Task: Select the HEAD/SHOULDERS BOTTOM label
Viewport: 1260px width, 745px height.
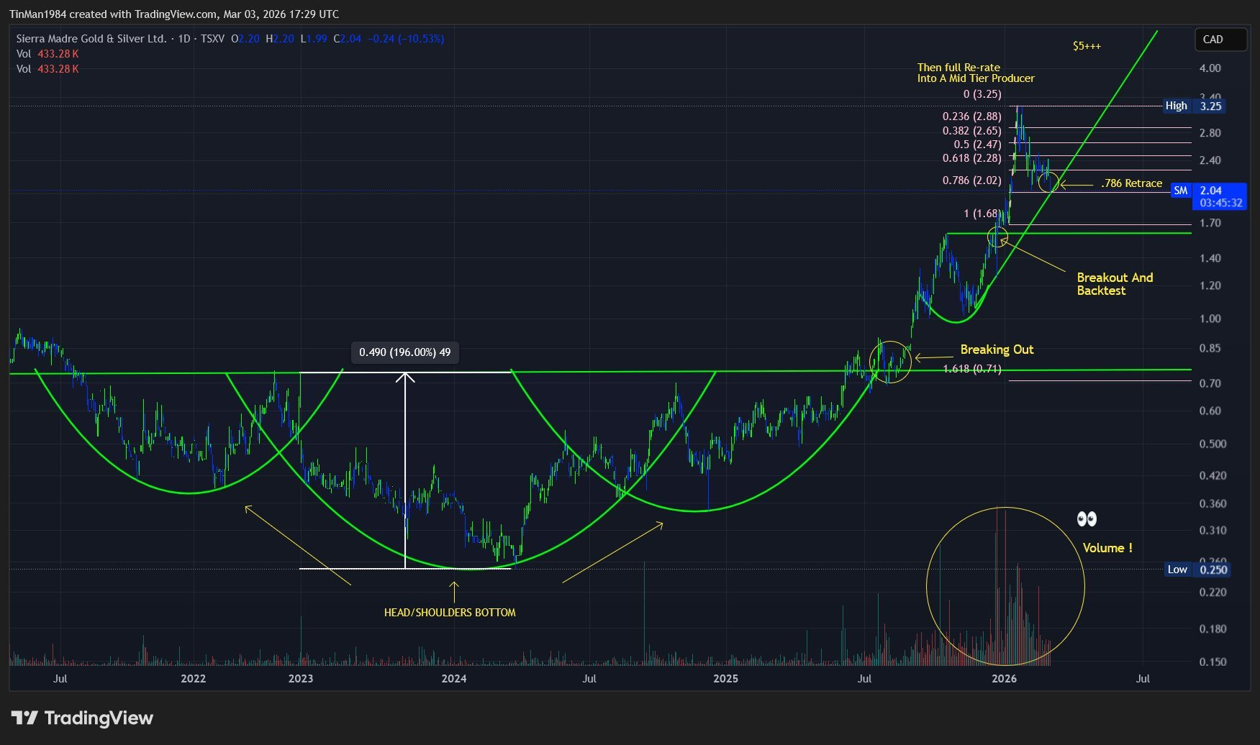Action: 450,613
